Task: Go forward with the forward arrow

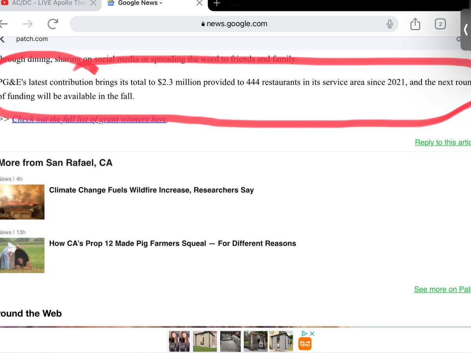Action: tap(27, 24)
